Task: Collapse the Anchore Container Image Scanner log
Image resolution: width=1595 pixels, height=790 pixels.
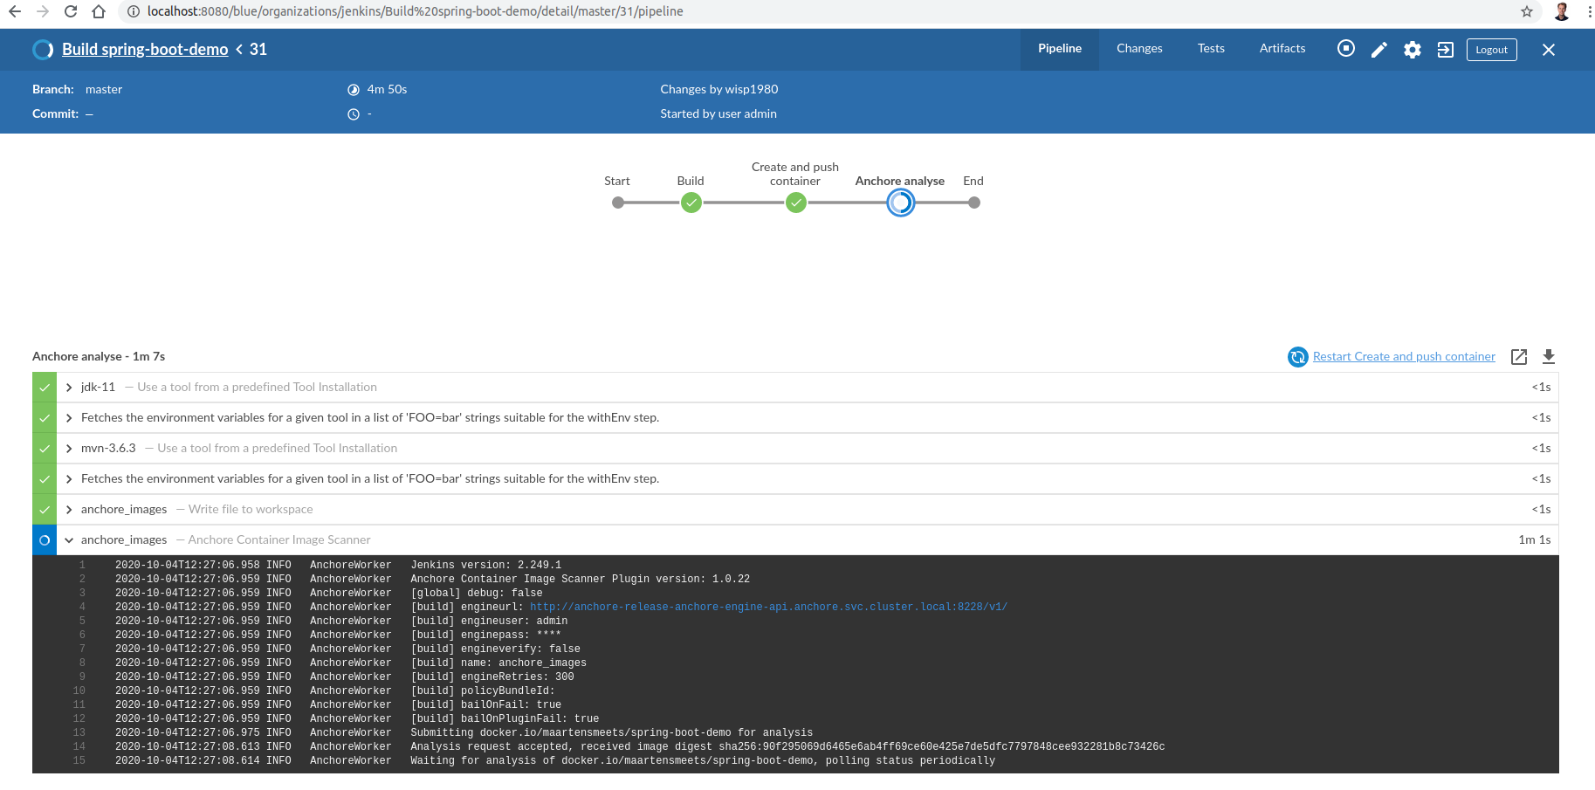Action: point(69,539)
